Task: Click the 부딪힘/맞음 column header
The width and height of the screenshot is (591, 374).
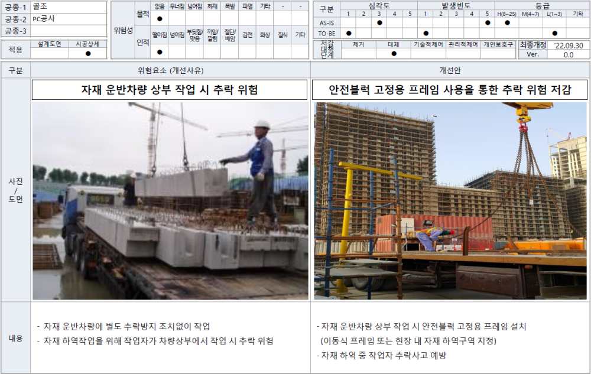Action: click(x=194, y=35)
